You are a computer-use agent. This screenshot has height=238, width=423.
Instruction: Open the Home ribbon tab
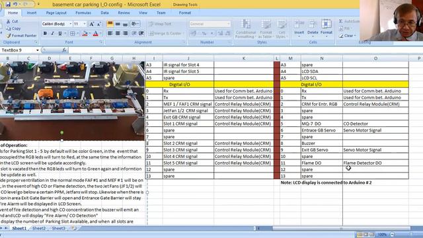point(13,13)
